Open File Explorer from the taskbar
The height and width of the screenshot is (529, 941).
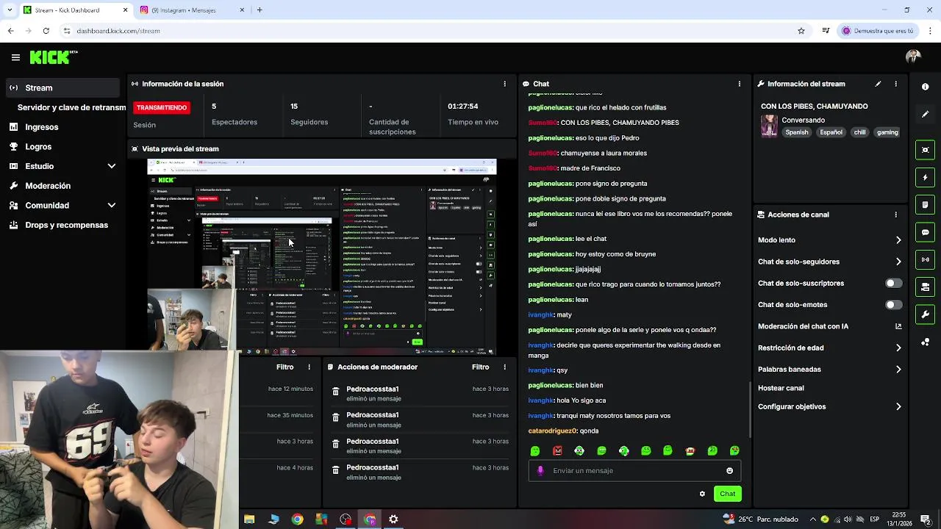[249, 519]
